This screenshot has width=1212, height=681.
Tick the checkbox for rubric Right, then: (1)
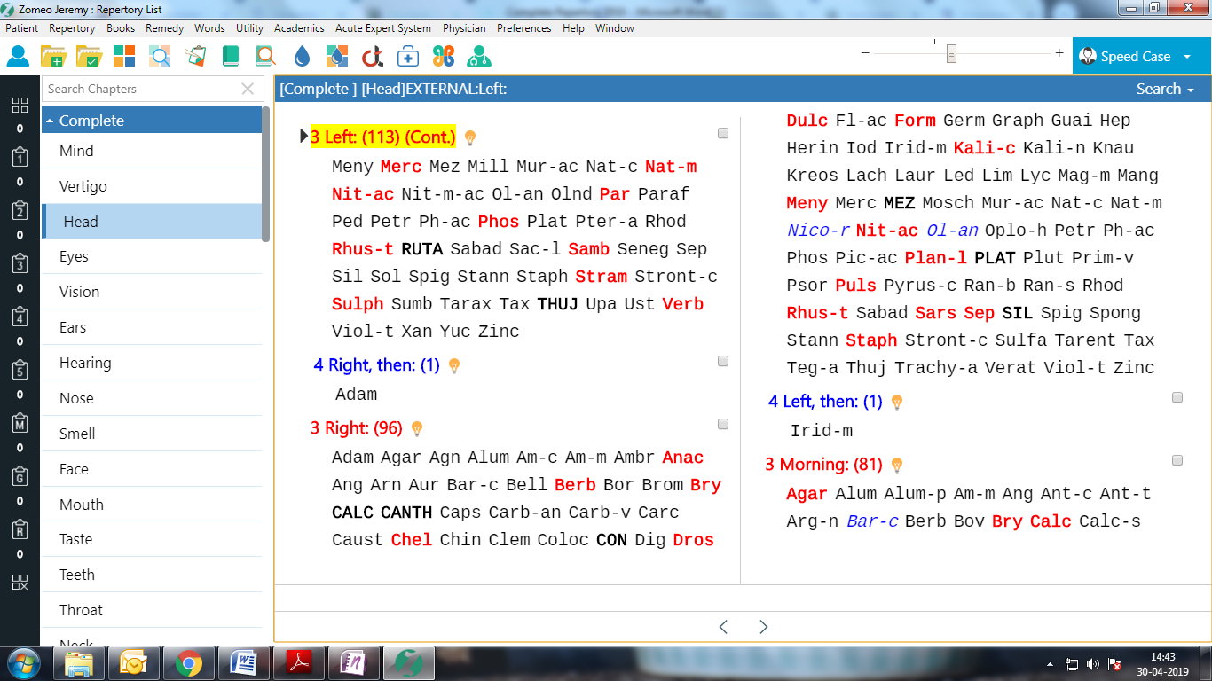[x=723, y=361]
